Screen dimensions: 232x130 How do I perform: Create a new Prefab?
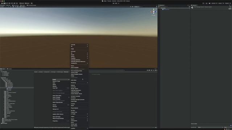79,76
